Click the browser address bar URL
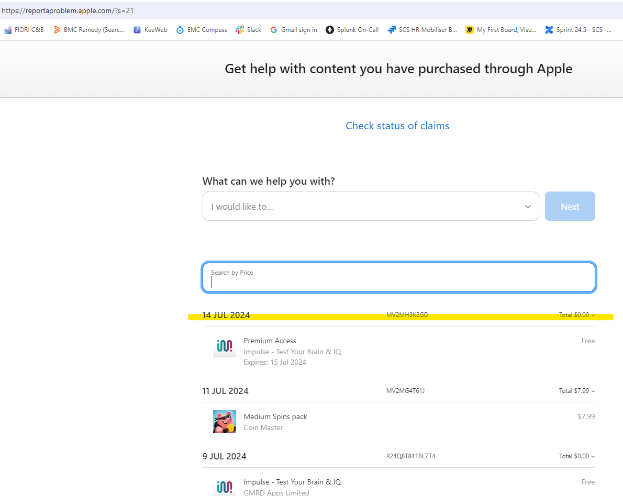623x496 pixels. click(x=68, y=10)
